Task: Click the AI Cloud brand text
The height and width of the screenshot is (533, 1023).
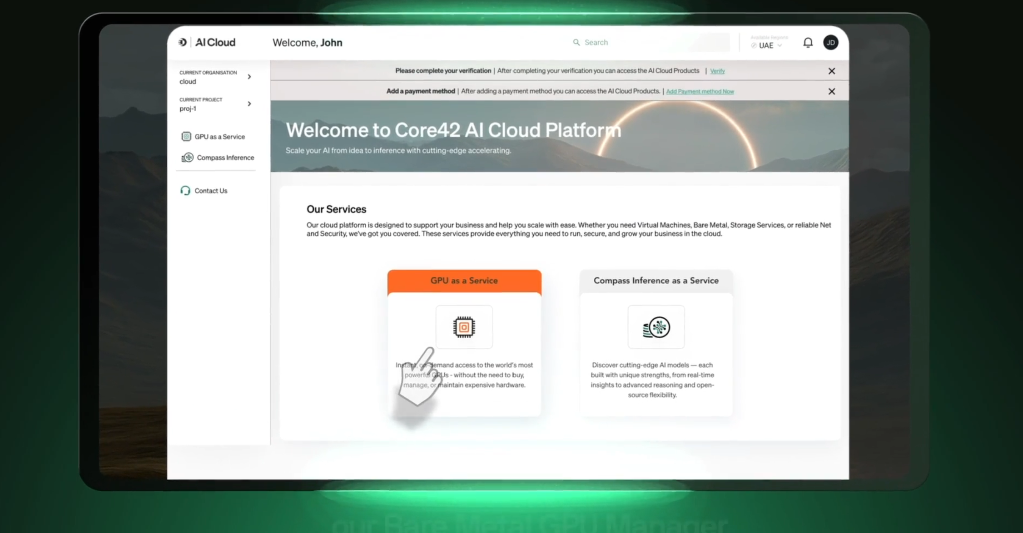Action: point(215,42)
